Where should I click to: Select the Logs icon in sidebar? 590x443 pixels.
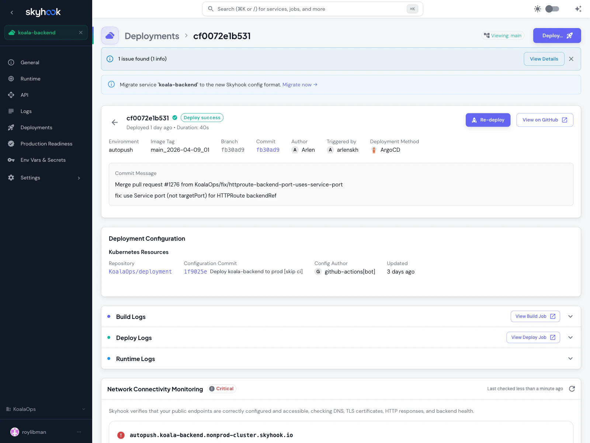pyautogui.click(x=11, y=111)
